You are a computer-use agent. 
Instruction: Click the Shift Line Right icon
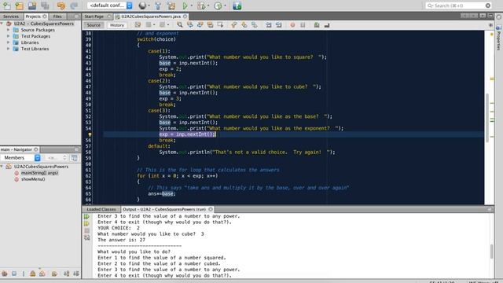278,24
